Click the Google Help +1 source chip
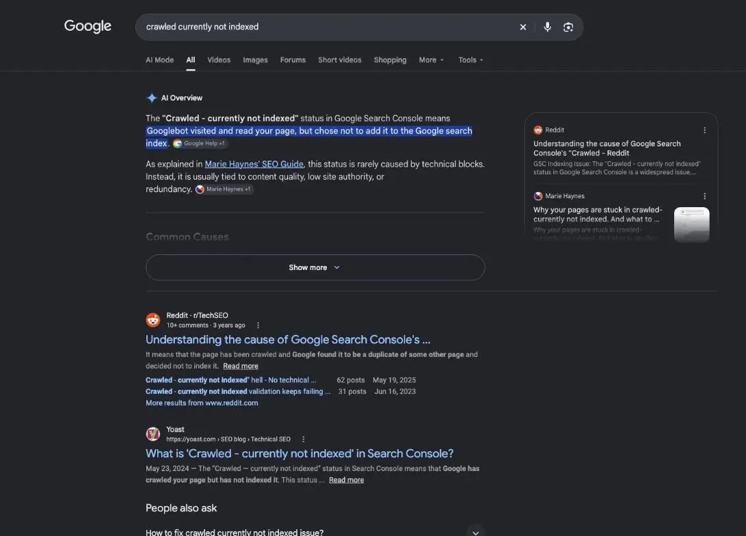 click(200, 143)
